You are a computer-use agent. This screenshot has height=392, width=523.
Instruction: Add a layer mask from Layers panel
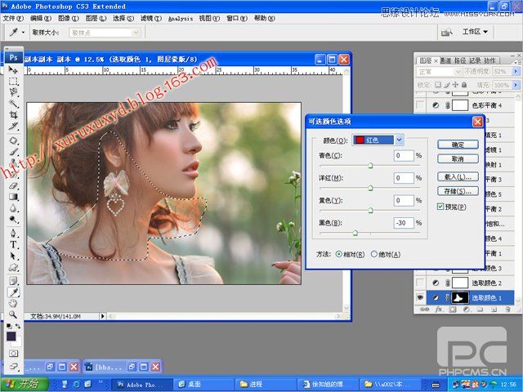tap(452, 310)
